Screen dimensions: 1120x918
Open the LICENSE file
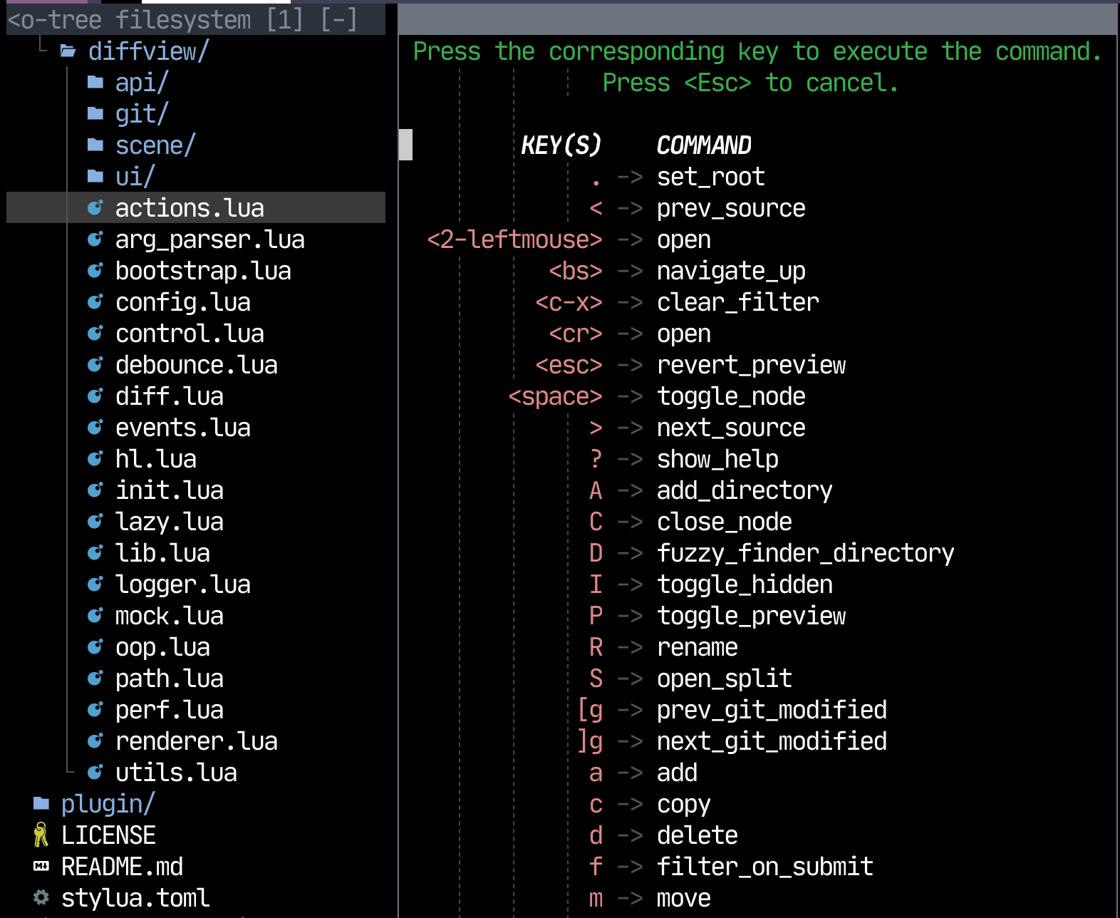[108, 835]
